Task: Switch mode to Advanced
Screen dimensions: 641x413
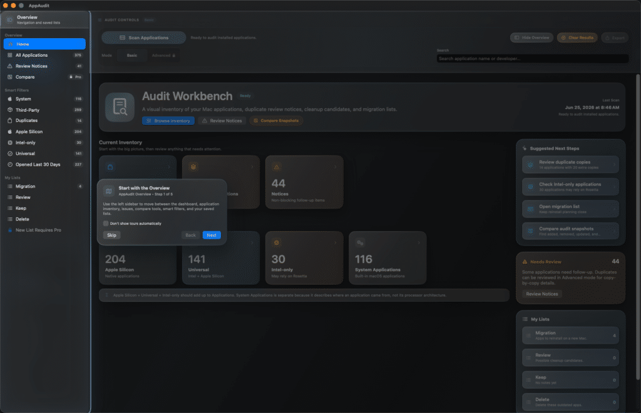Action: 163,56
